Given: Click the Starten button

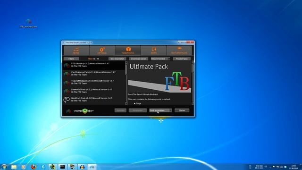Looking at the screenshot, I should click(x=182, y=110).
